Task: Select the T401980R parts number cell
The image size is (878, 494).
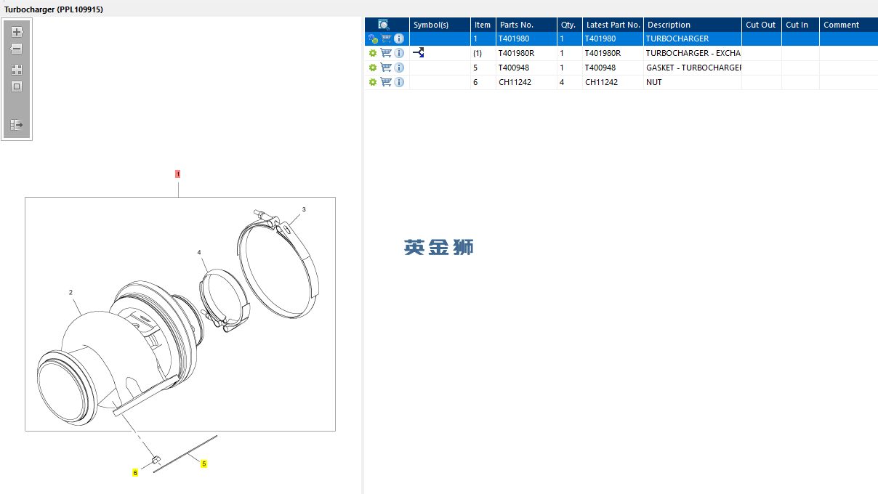Action: point(526,53)
